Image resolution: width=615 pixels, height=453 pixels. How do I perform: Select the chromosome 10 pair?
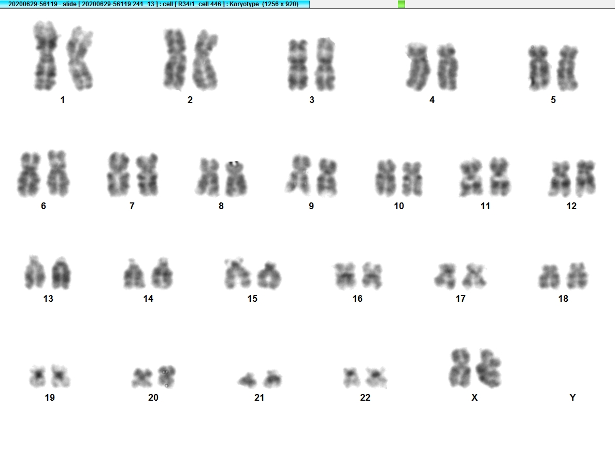pyautogui.click(x=399, y=178)
